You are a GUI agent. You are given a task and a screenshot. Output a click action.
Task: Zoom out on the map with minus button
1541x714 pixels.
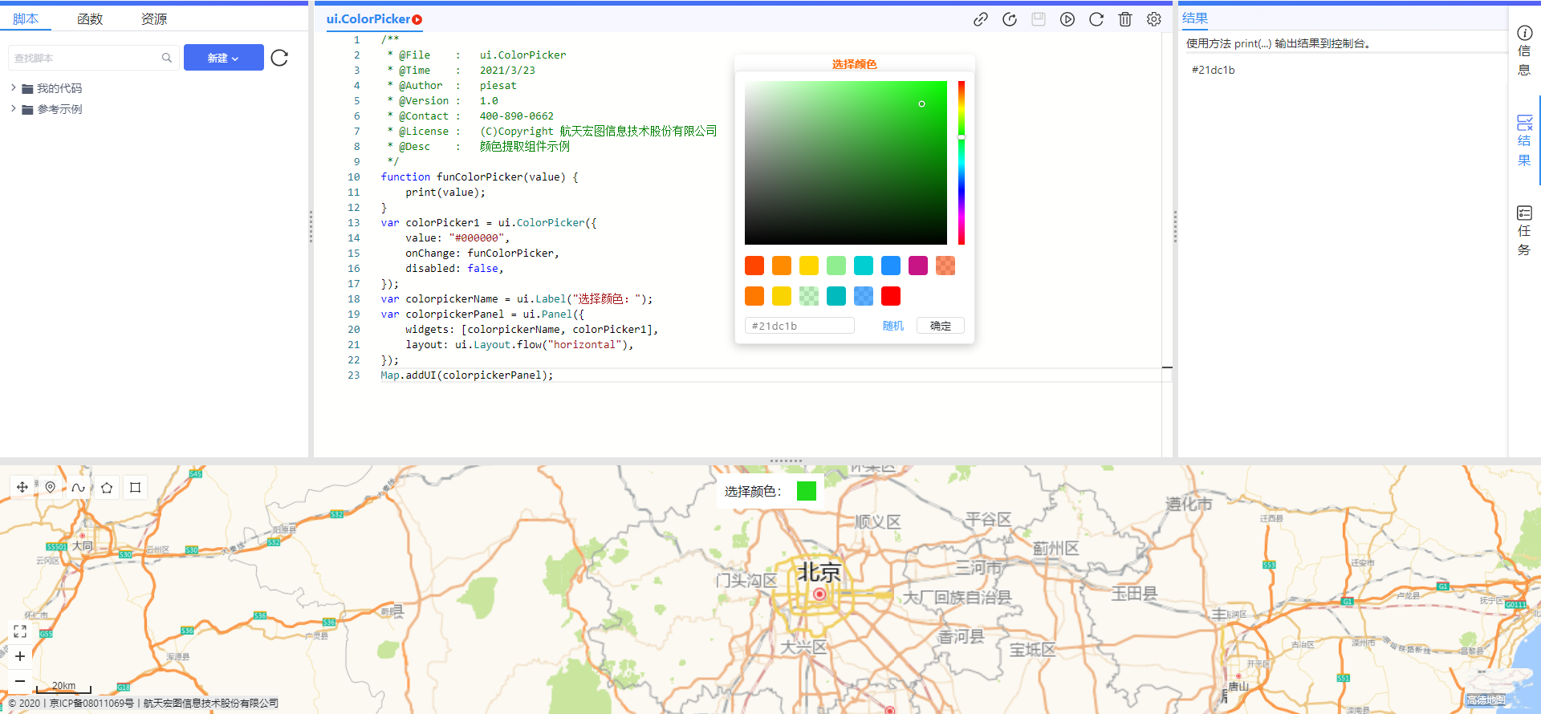(20, 681)
